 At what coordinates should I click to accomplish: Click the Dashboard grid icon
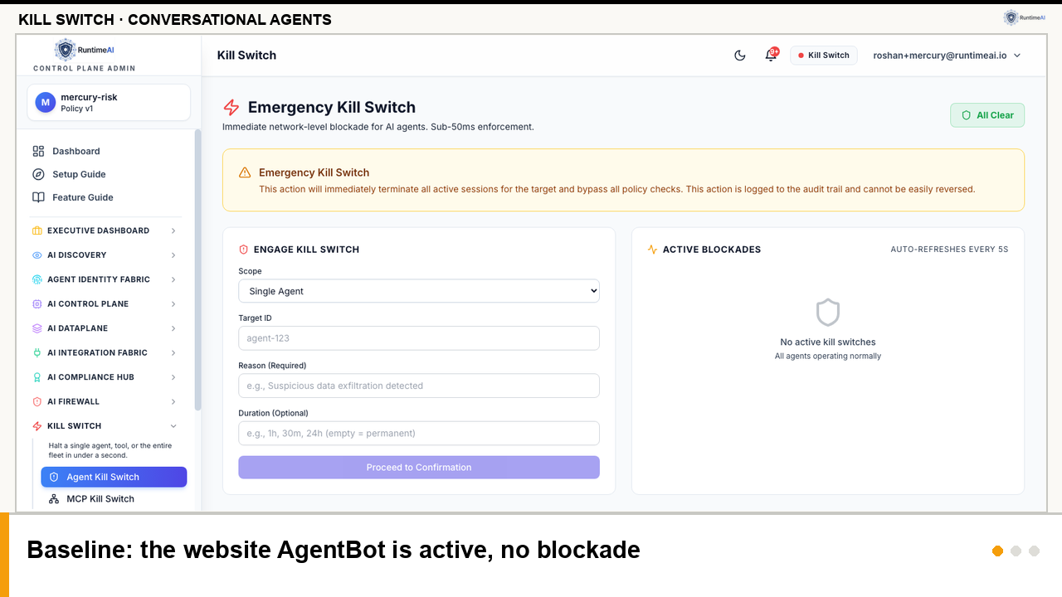coord(38,151)
